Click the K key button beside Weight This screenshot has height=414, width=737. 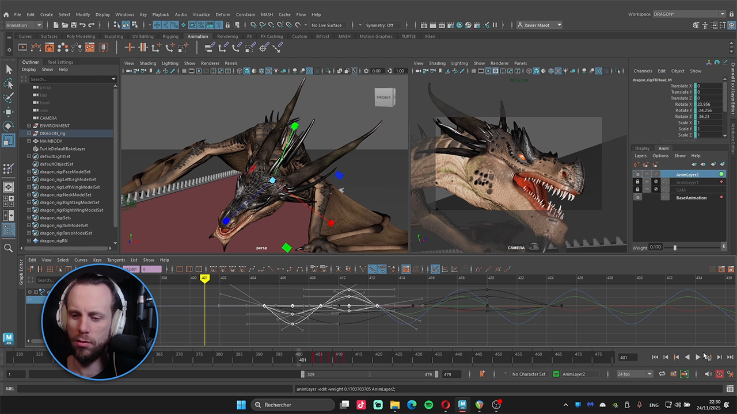point(724,247)
